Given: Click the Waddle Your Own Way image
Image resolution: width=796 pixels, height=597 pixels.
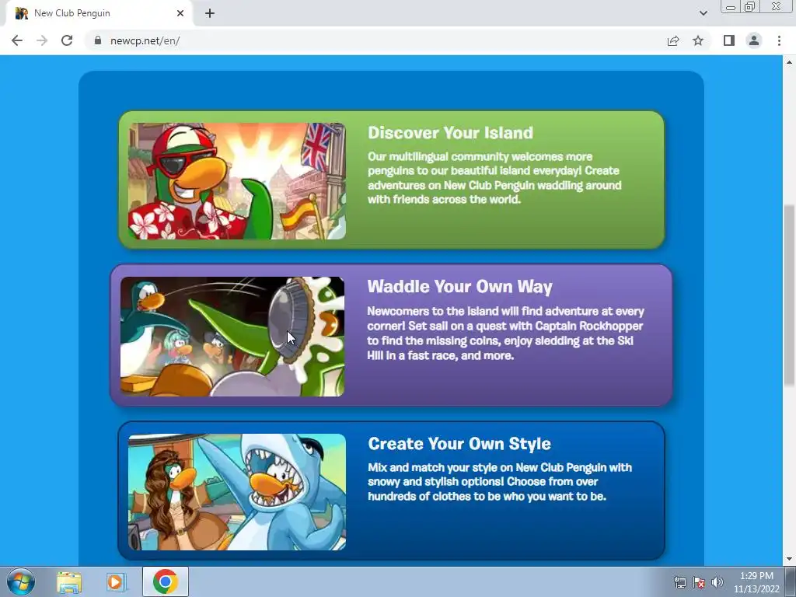Looking at the screenshot, I should 232,336.
